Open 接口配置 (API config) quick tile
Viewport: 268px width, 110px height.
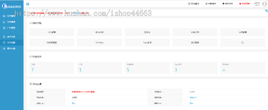pyautogui.click(x=195, y=43)
